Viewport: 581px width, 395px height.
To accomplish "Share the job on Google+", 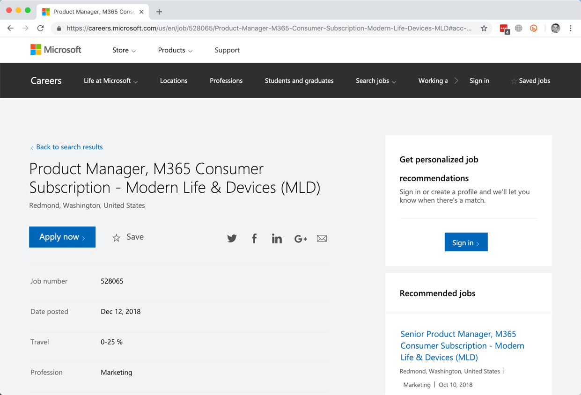I will point(300,238).
